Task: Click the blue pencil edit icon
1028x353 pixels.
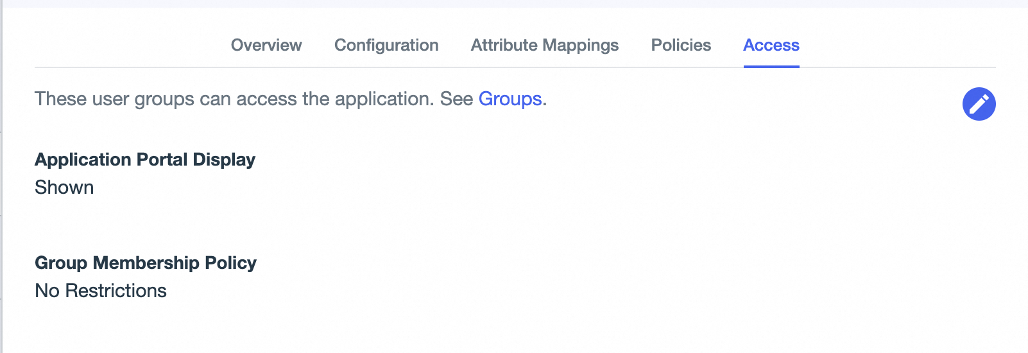Action: (979, 104)
